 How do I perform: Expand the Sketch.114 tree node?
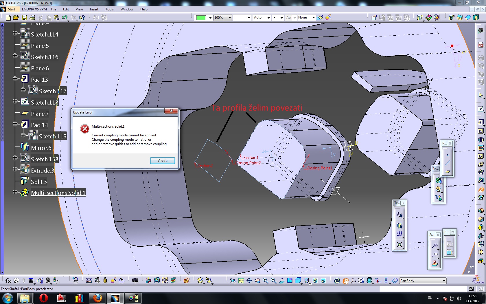click(x=15, y=33)
